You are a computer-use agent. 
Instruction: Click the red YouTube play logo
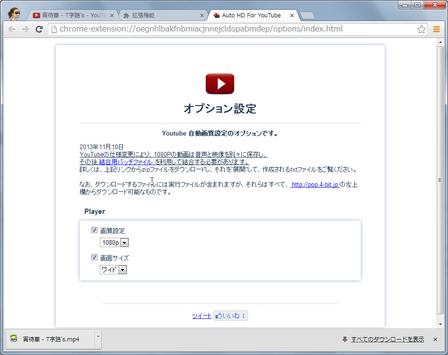[x=220, y=84]
